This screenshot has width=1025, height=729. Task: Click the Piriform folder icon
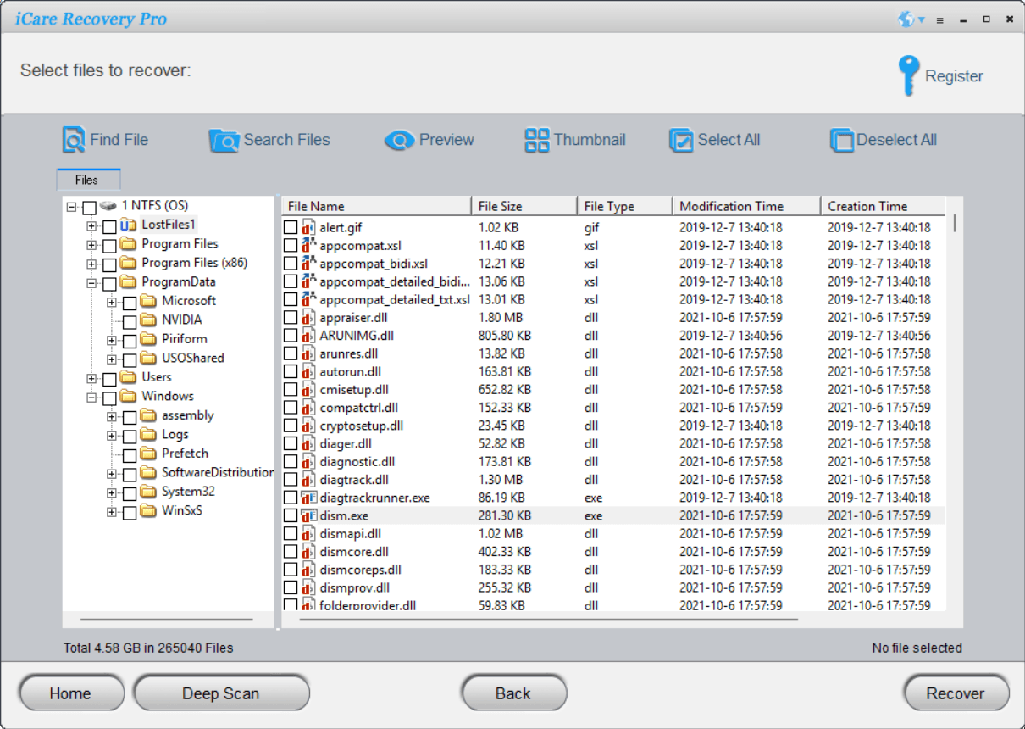(148, 339)
